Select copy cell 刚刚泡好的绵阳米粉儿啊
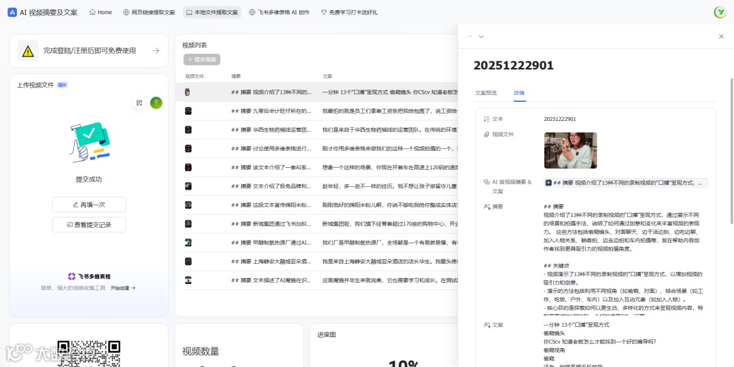Viewport: 734px width, 367px height. click(389, 205)
